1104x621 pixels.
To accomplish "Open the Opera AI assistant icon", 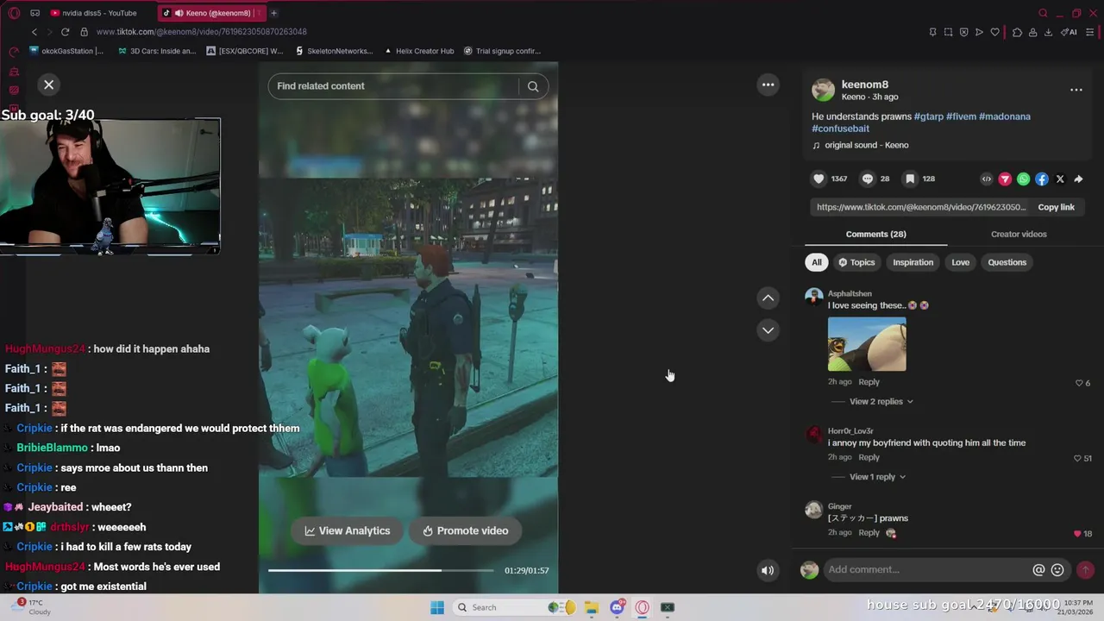I will tap(1069, 32).
